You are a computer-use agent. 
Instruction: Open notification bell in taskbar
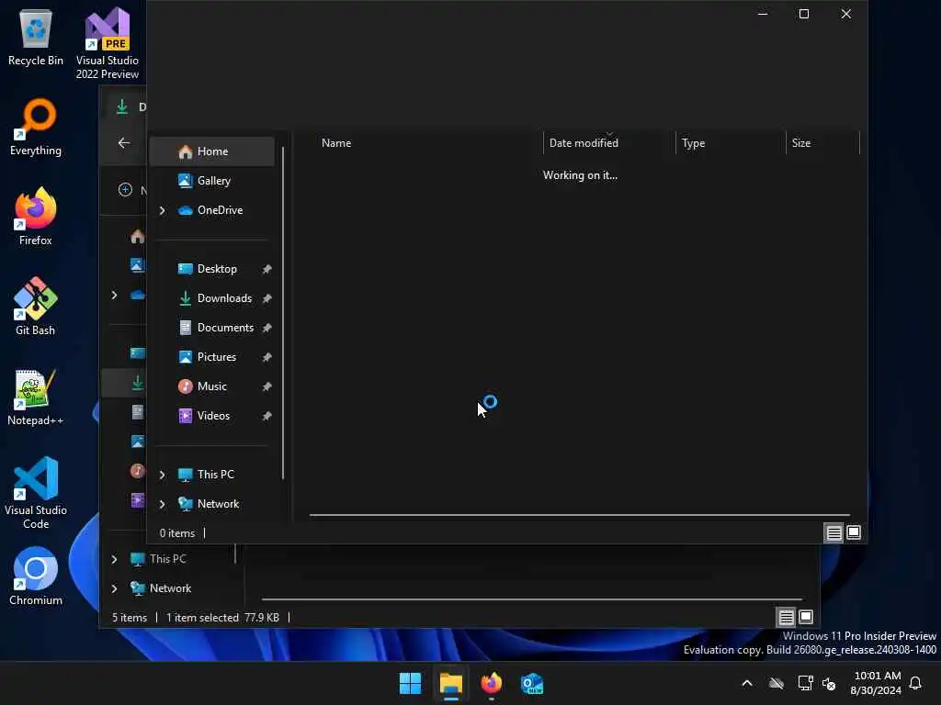(x=916, y=683)
